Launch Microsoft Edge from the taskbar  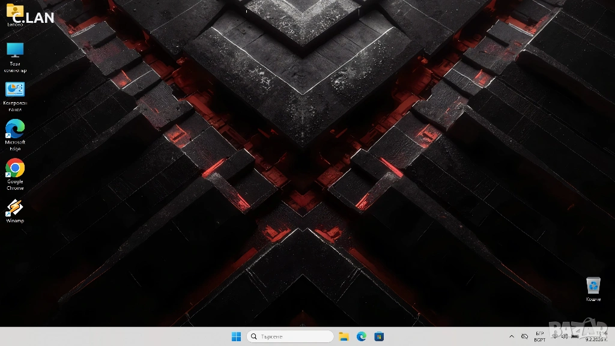362,336
